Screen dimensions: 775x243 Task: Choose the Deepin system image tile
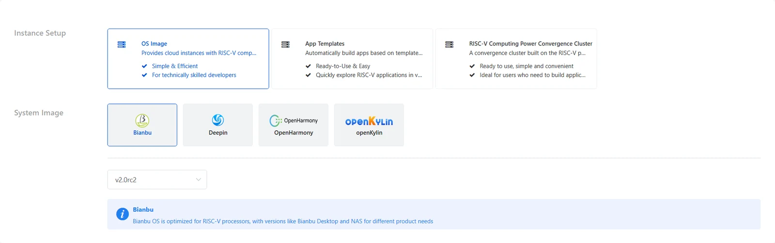218,125
